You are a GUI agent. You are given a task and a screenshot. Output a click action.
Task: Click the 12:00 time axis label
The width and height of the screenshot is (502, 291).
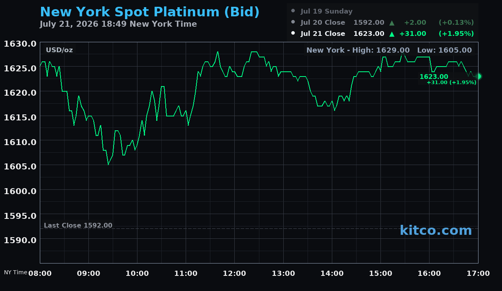tap(235, 273)
